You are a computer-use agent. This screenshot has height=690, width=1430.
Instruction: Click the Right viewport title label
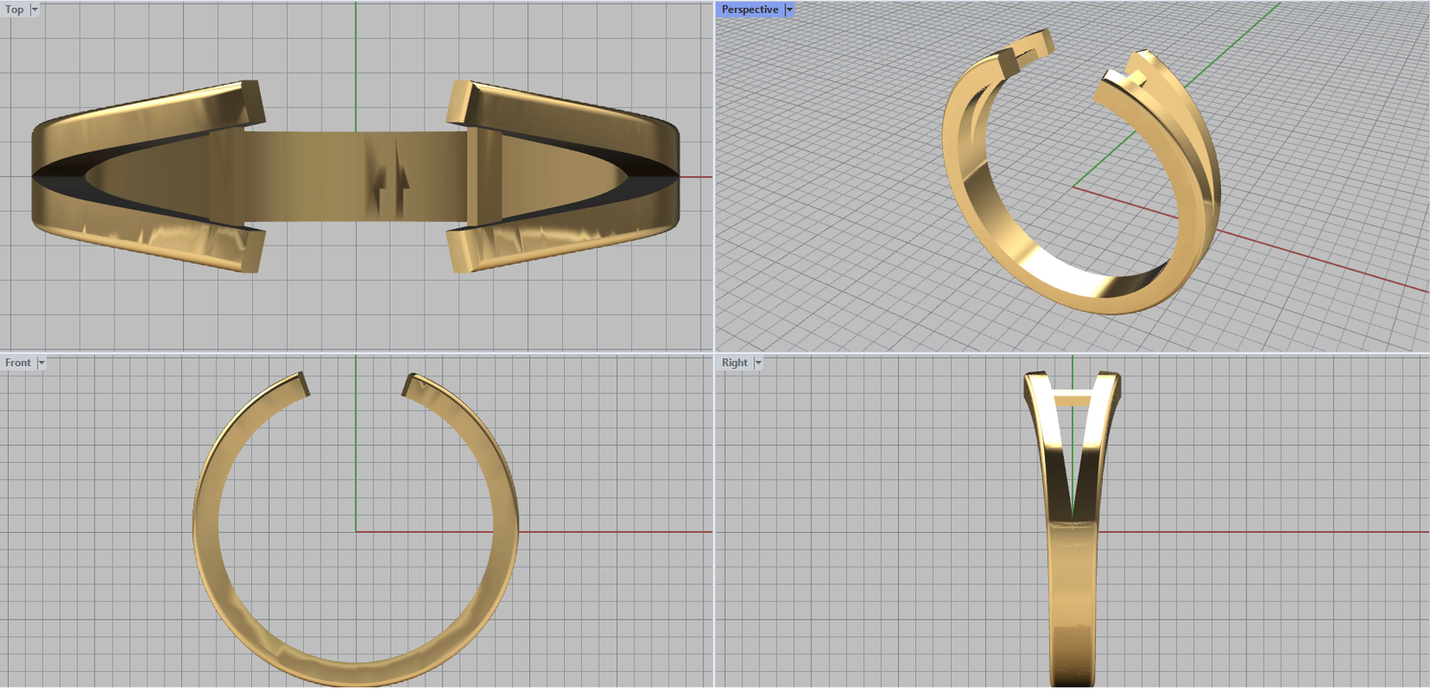734,363
